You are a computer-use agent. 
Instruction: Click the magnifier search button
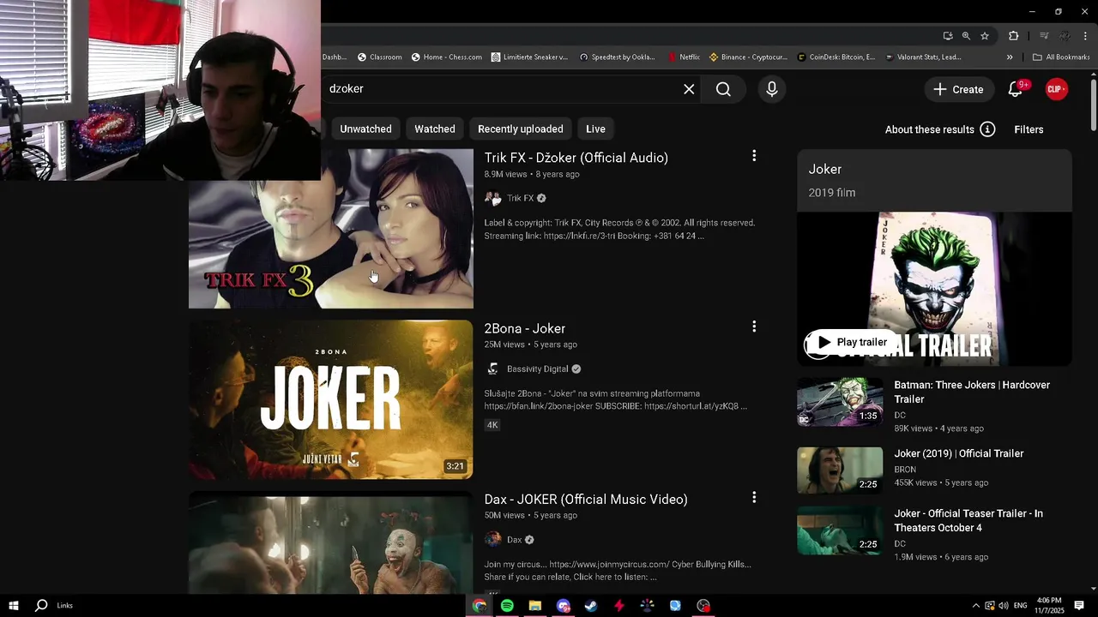[723, 89]
